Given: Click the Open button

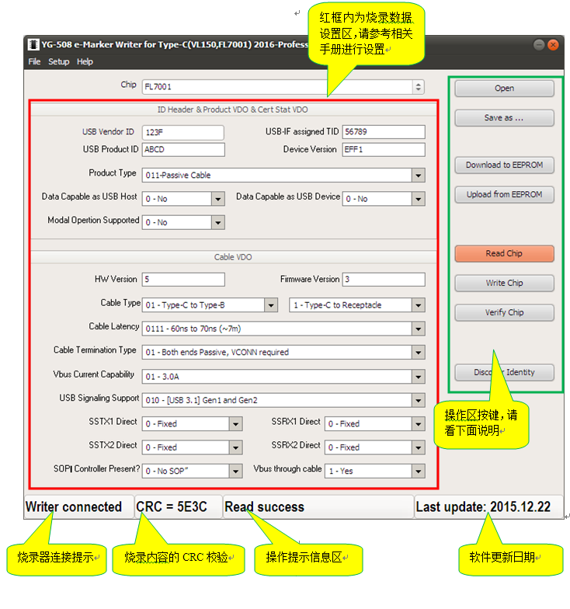Looking at the screenshot, I should 504,89.
